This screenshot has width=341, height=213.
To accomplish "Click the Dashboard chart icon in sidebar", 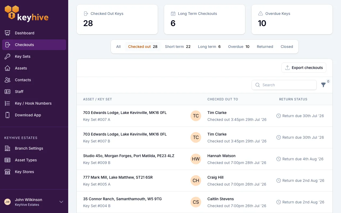I will click(7, 33).
